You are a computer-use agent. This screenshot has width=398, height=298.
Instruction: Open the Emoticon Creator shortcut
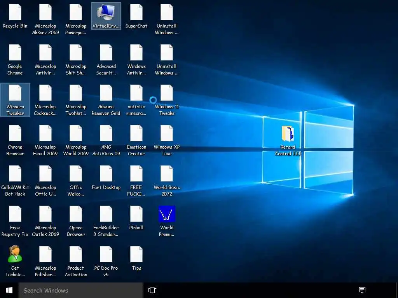point(136,140)
